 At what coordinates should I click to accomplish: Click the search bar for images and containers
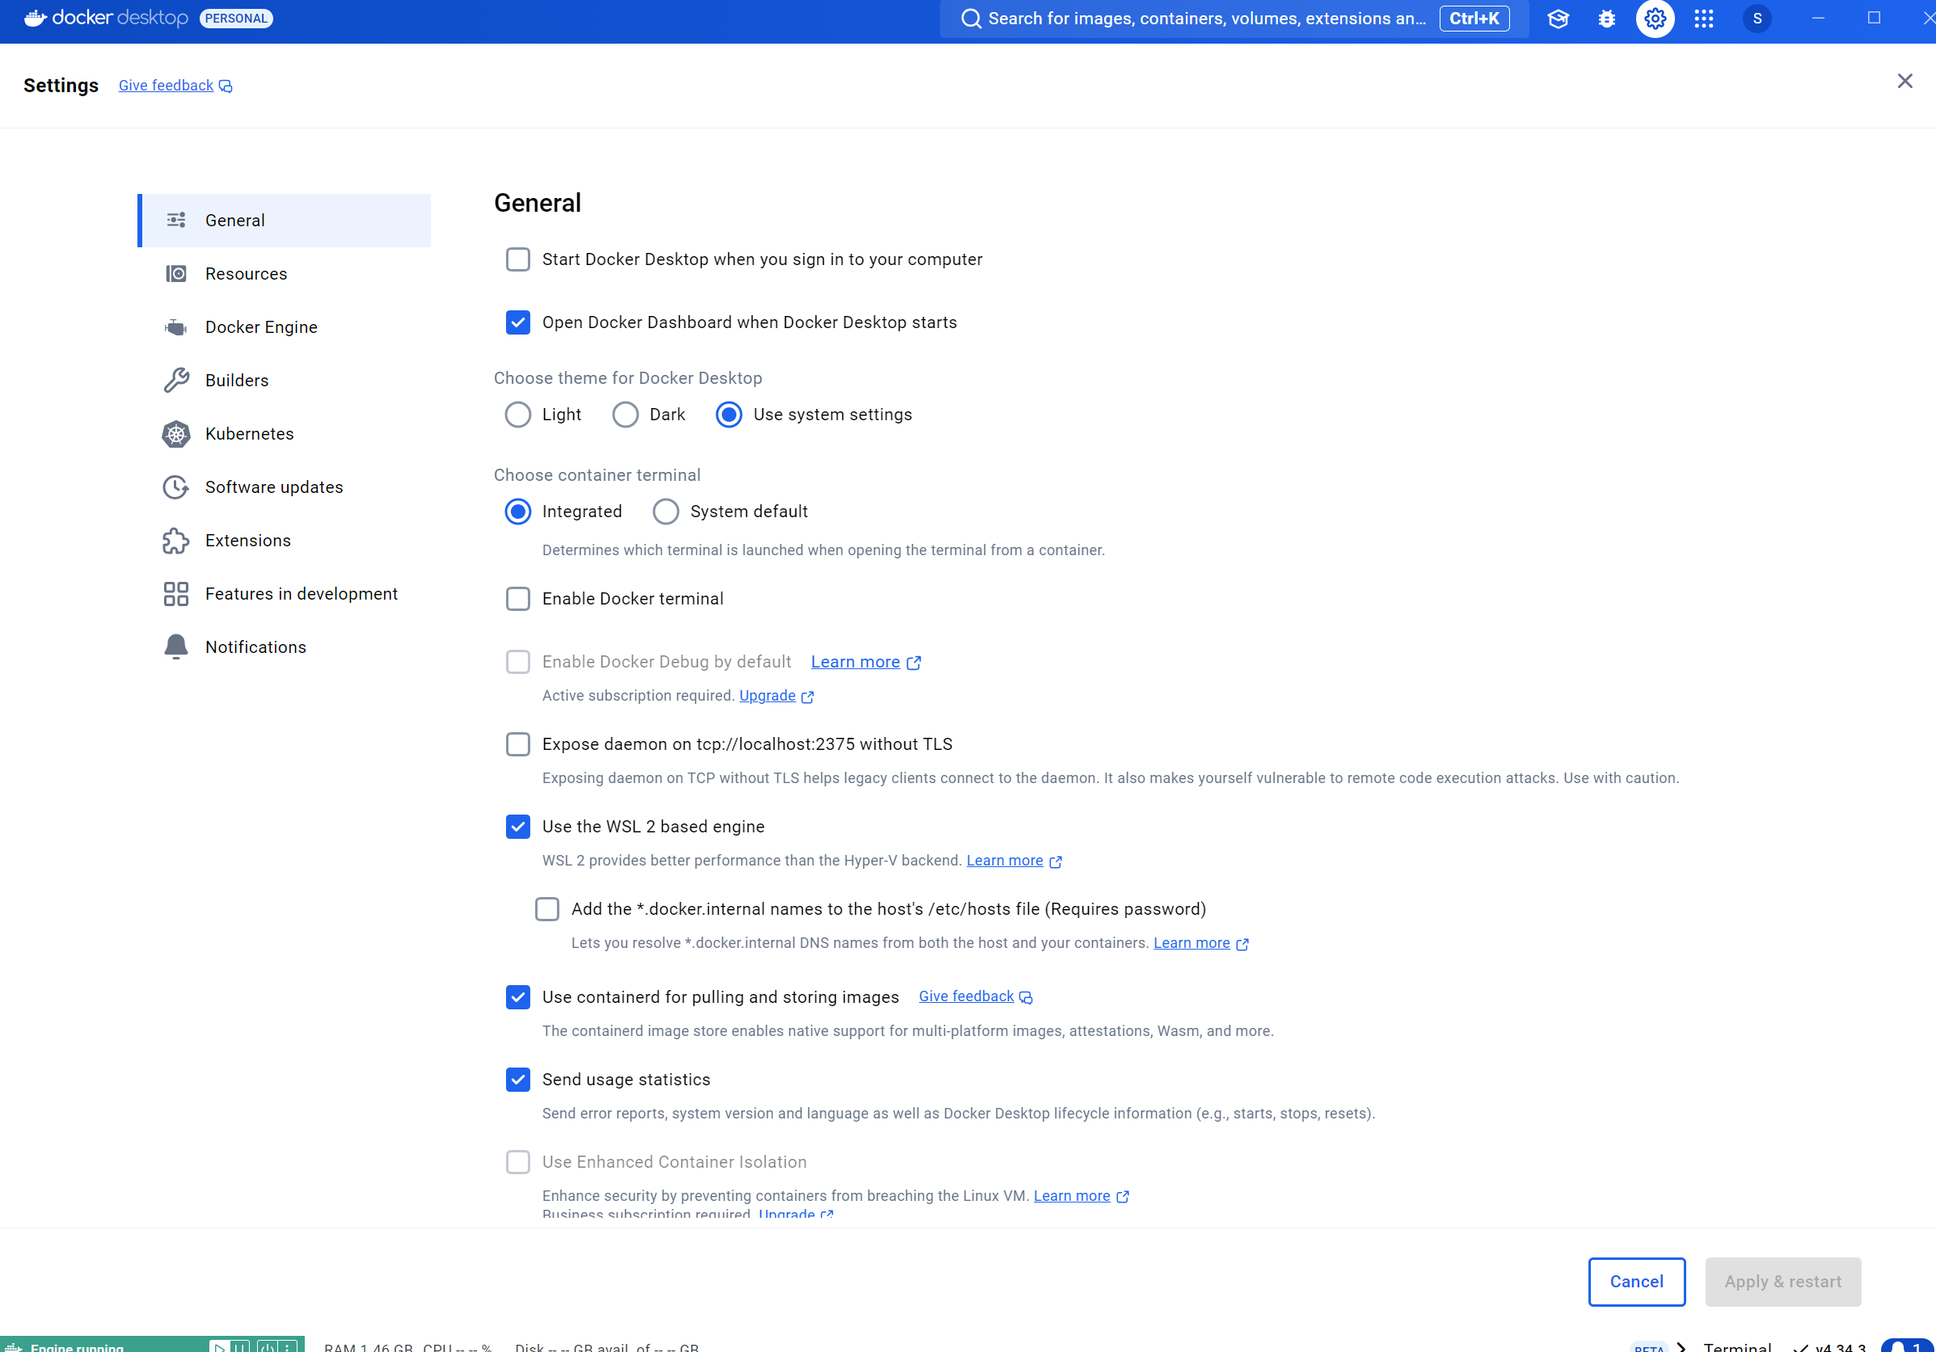(x=1206, y=19)
